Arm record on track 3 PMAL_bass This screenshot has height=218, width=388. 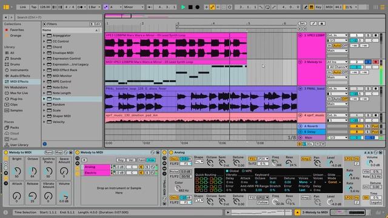click(375, 88)
